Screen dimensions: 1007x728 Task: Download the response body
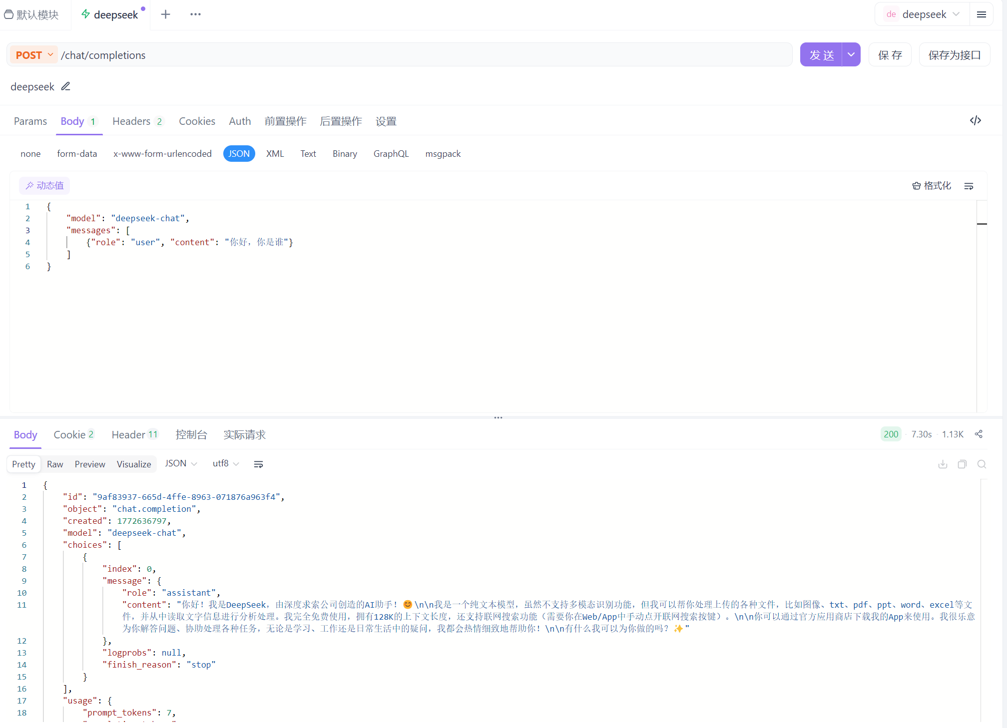pyautogui.click(x=943, y=464)
